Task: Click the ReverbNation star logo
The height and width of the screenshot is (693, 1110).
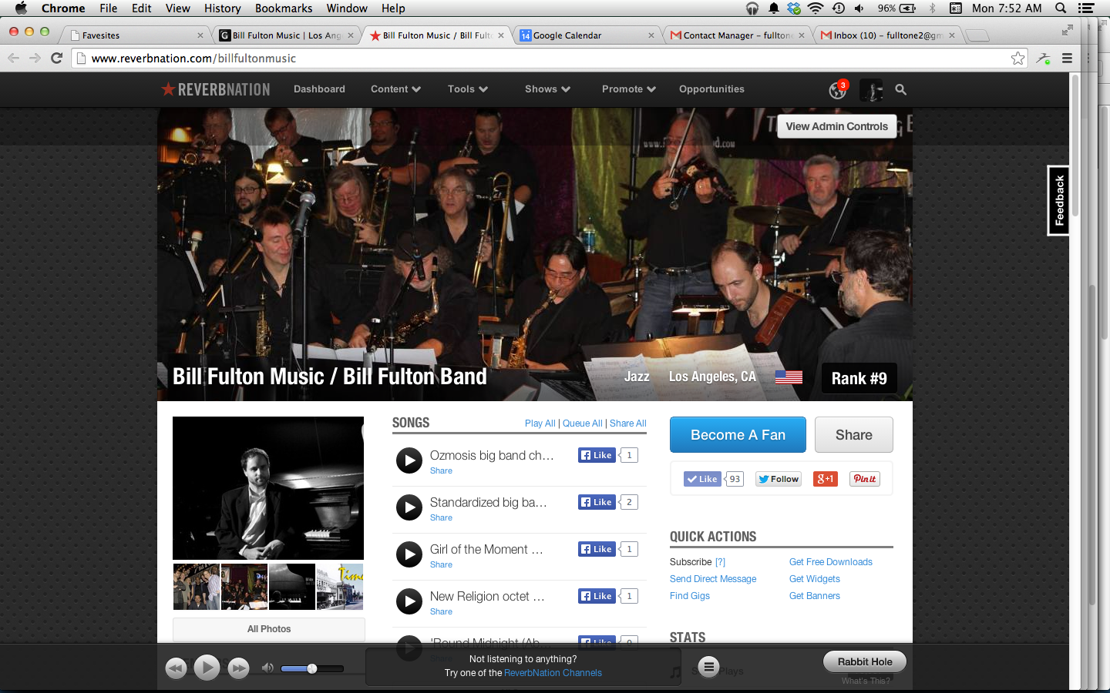Action: coord(215,89)
